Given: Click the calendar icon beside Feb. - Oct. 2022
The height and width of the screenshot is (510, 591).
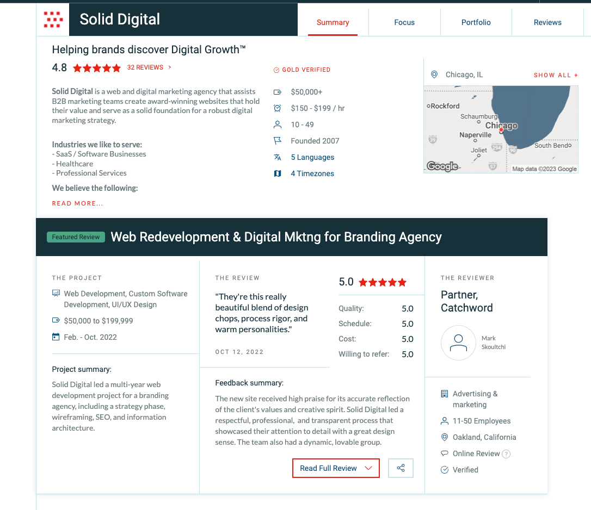Looking at the screenshot, I should point(56,337).
